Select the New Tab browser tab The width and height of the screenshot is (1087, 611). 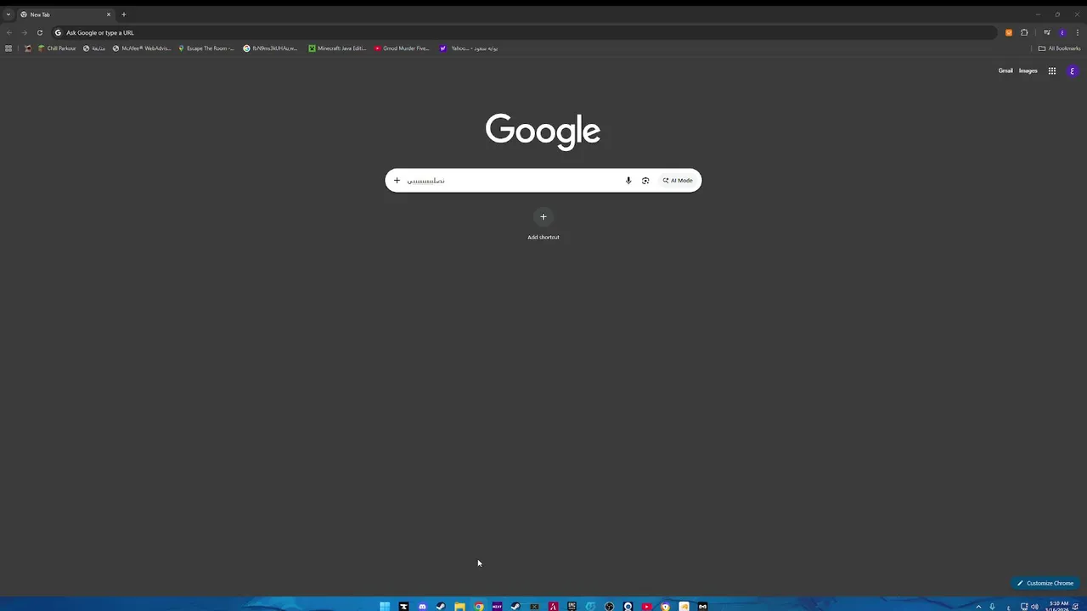(66, 14)
